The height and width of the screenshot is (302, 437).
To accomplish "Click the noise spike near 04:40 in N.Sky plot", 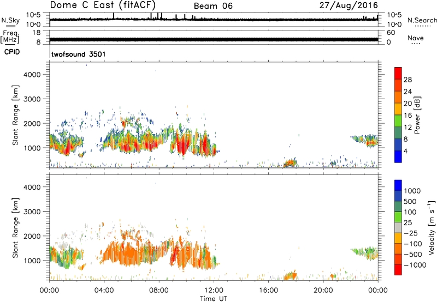I will tap(114, 16).
